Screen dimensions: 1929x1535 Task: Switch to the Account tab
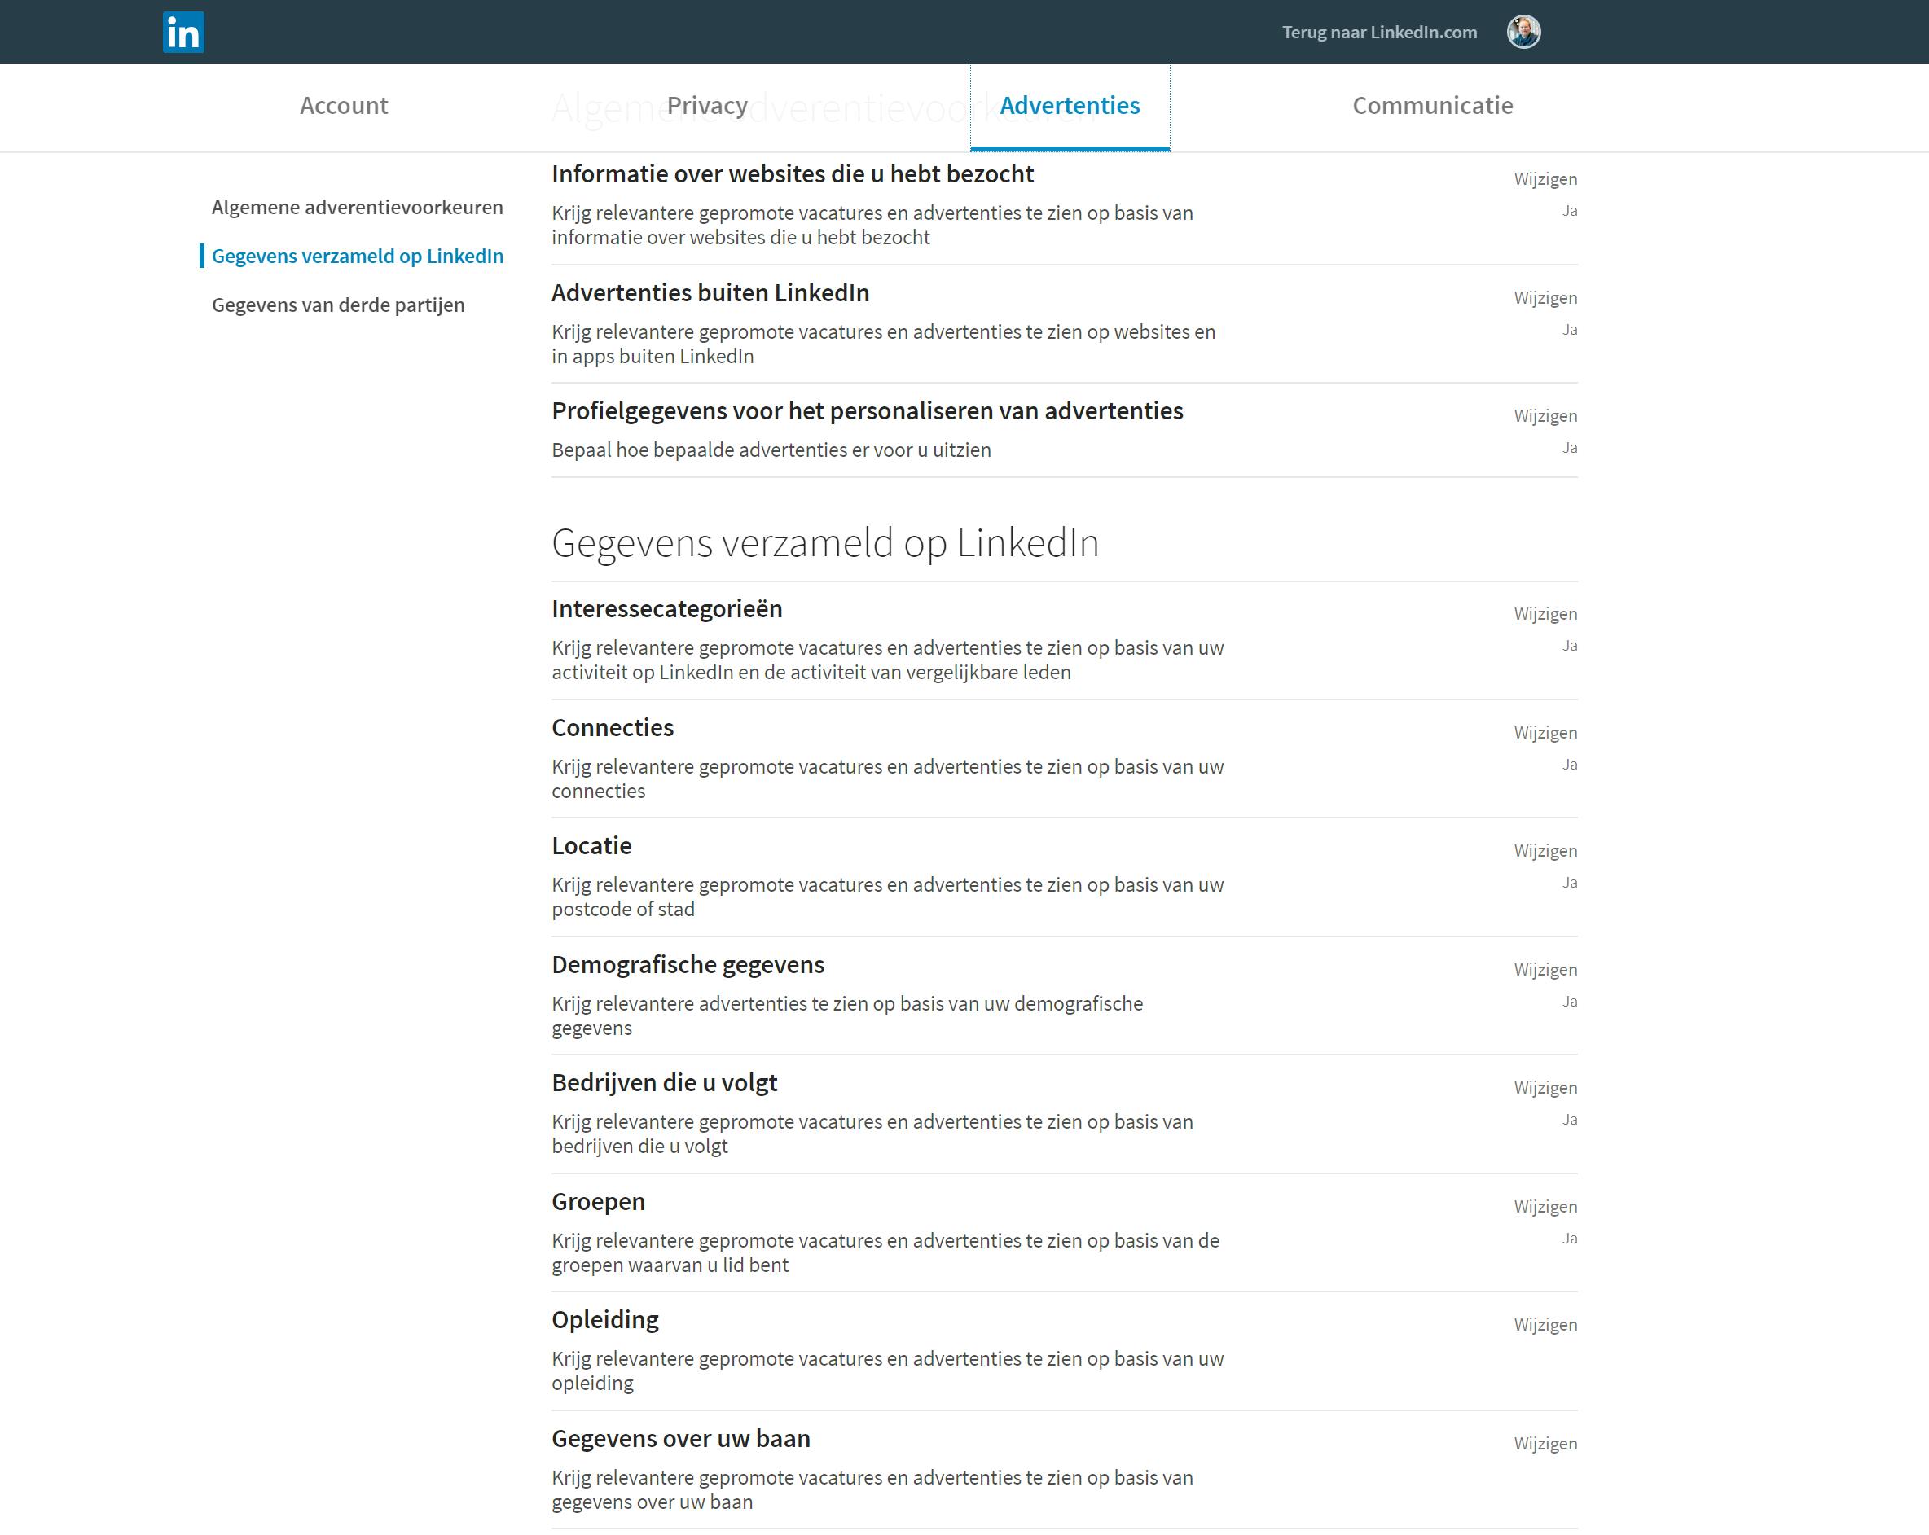[x=344, y=106]
